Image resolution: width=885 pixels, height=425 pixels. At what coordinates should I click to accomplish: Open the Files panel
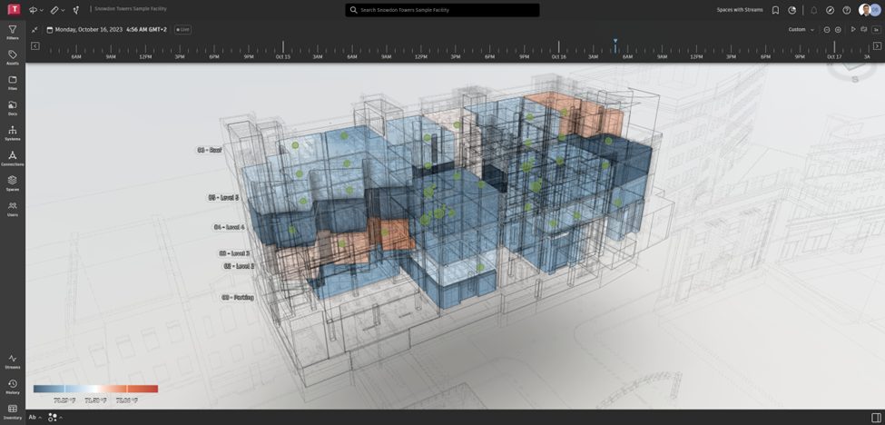[13, 83]
